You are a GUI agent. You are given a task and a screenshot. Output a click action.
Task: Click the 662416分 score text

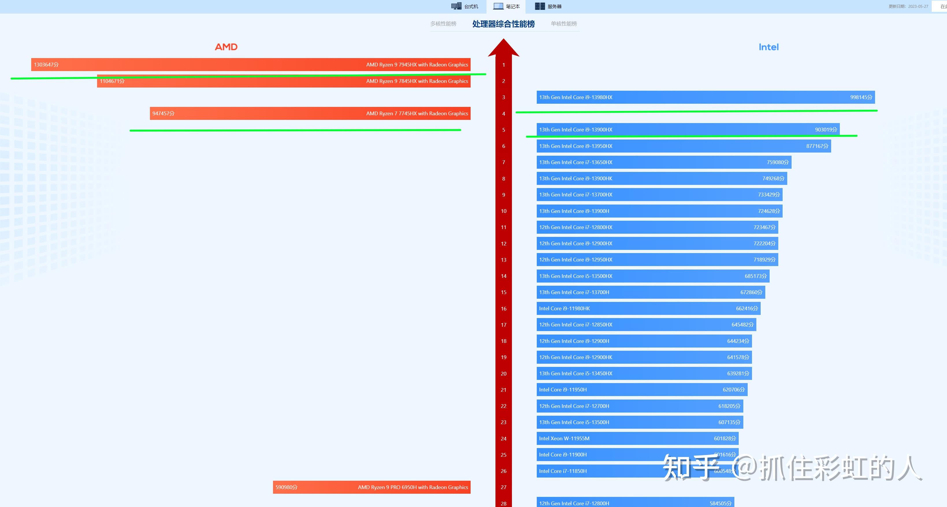tap(747, 309)
